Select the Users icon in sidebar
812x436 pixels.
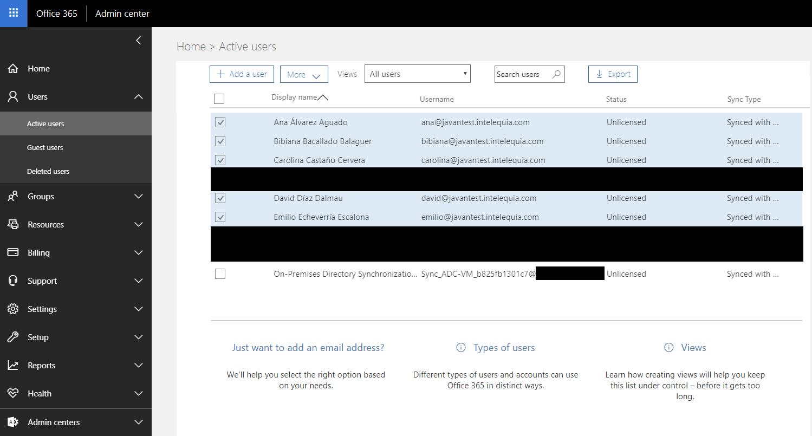coord(13,96)
